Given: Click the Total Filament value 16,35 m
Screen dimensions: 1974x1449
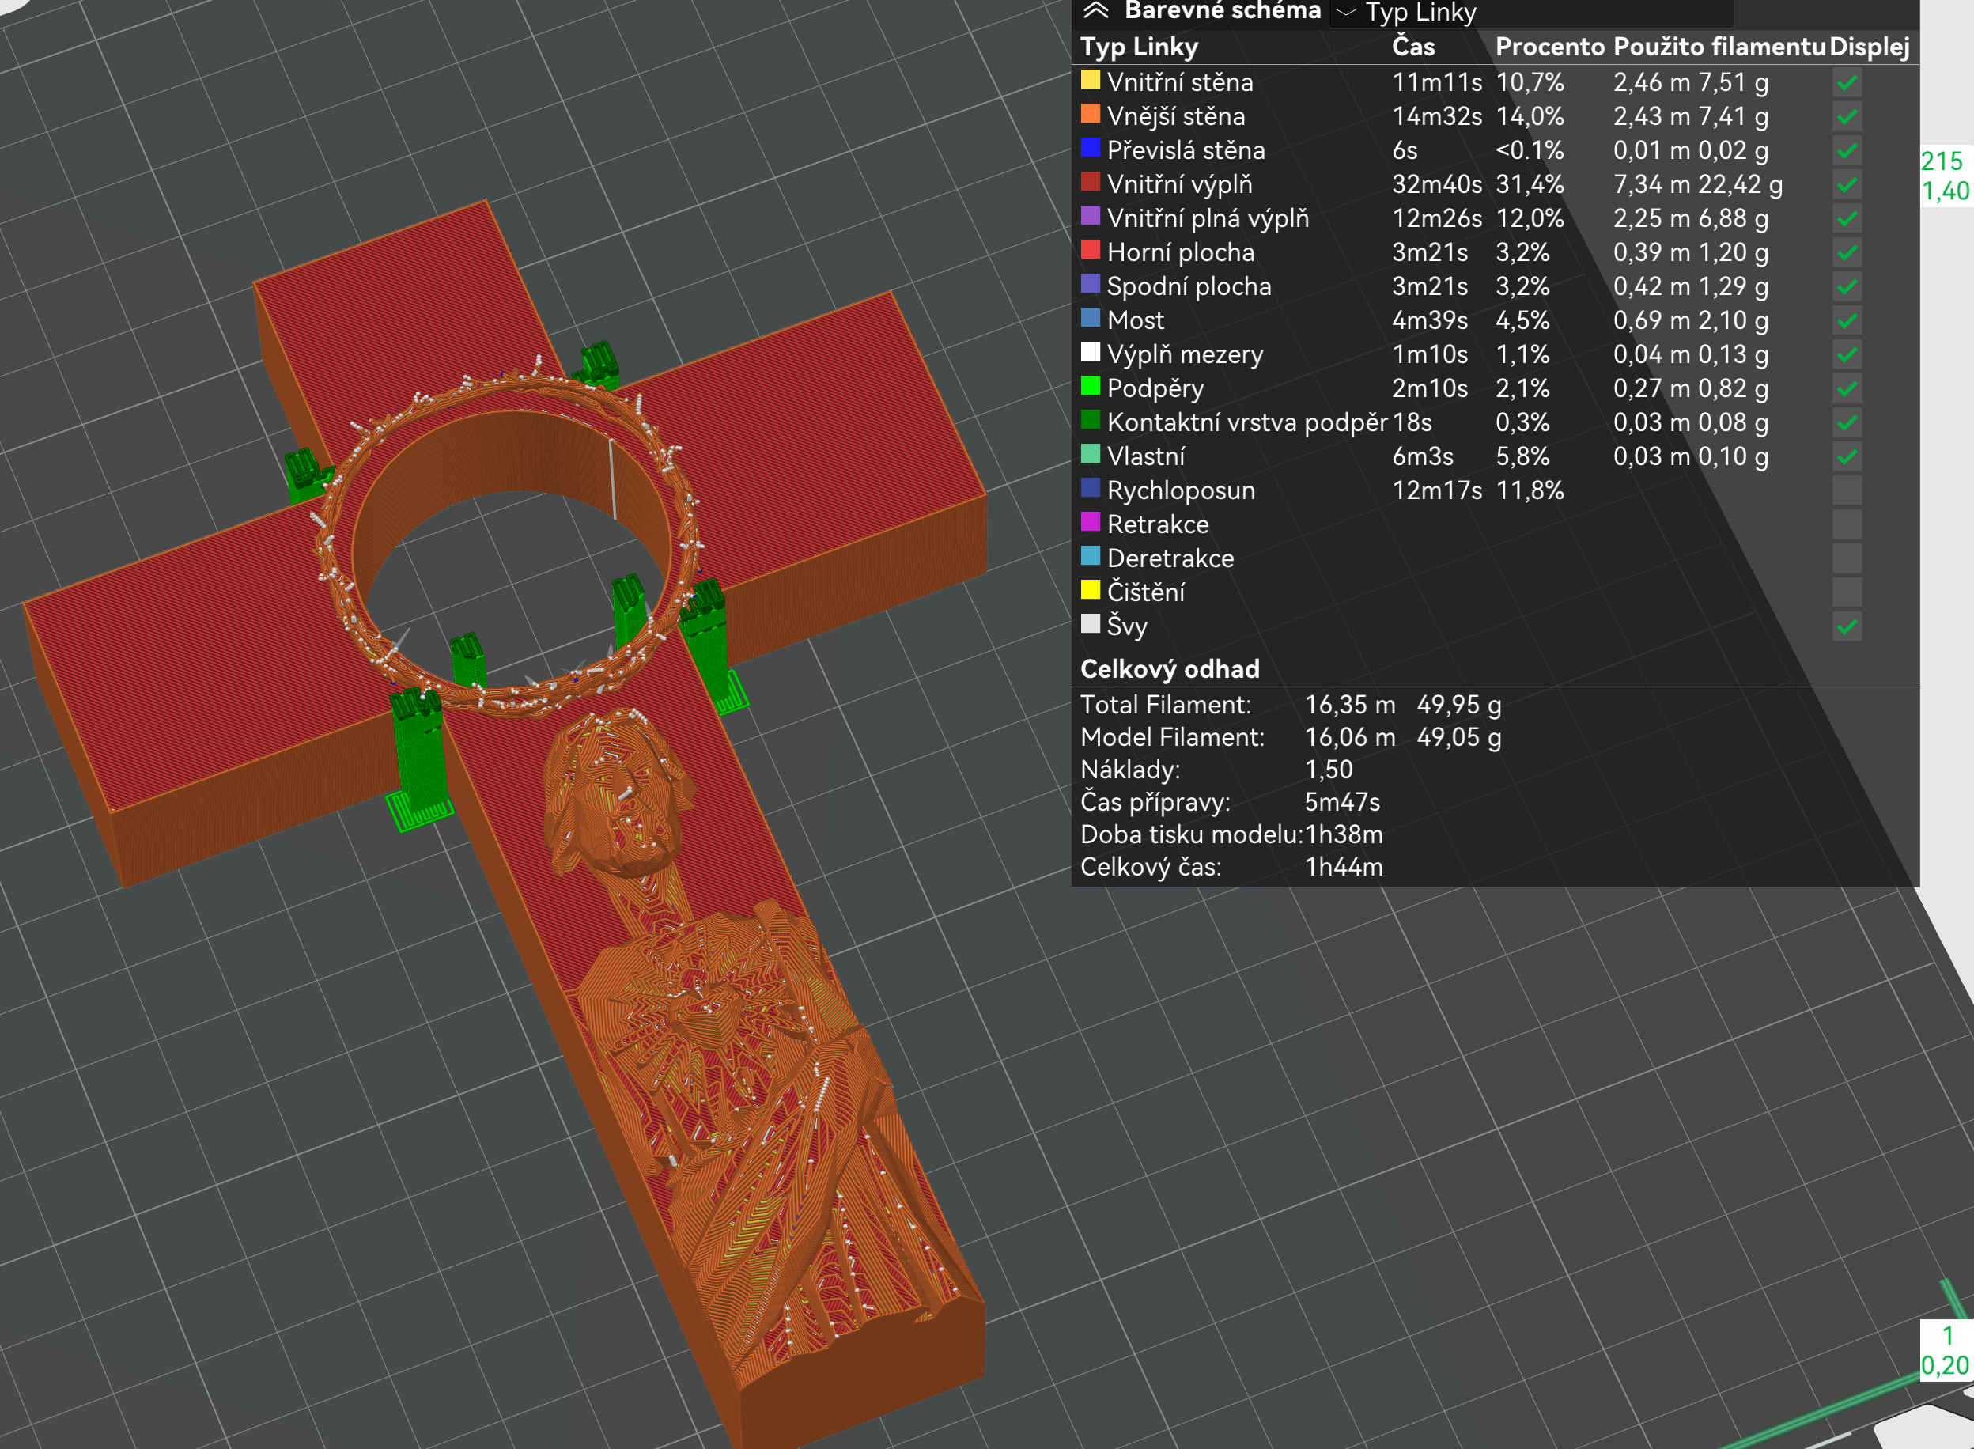Looking at the screenshot, I should (x=1350, y=706).
